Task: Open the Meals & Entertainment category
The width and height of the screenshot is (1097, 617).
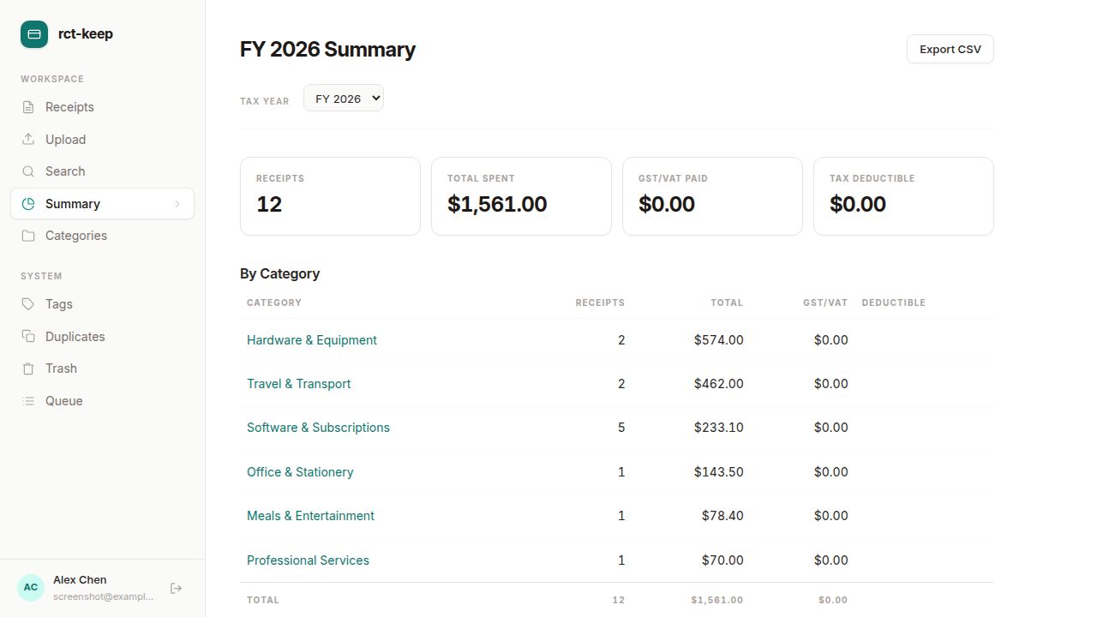Action: [x=310, y=515]
